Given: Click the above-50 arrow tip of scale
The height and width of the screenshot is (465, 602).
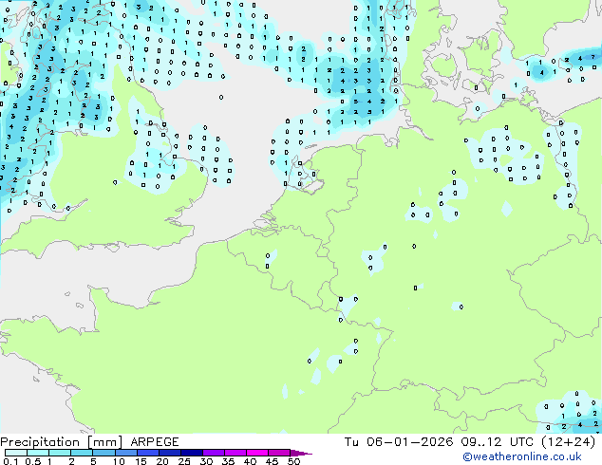Looking at the screenshot, I should point(301,453).
